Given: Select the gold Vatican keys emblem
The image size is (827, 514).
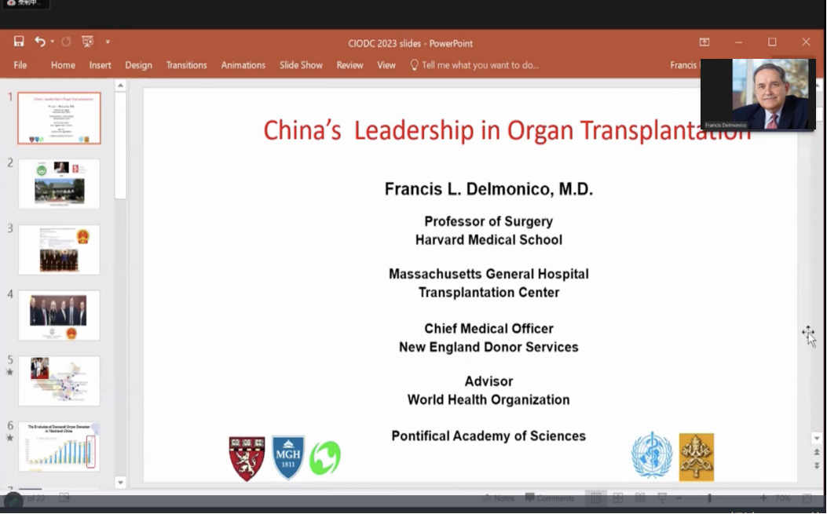Looking at the screenshot, I should click(x=696, y=457).
